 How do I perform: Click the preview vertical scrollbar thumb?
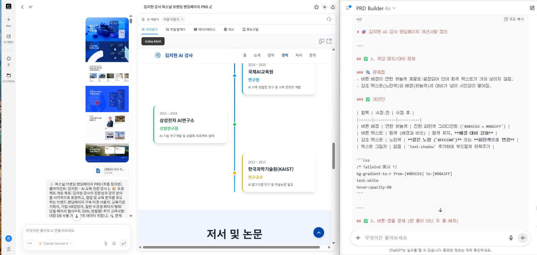[333, 156]
